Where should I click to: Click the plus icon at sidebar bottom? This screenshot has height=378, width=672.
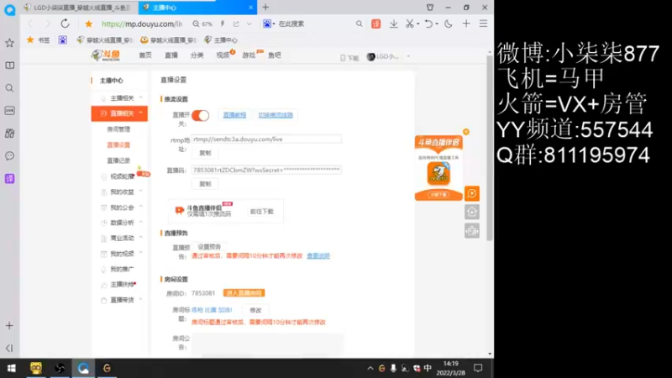click(9, 326)
